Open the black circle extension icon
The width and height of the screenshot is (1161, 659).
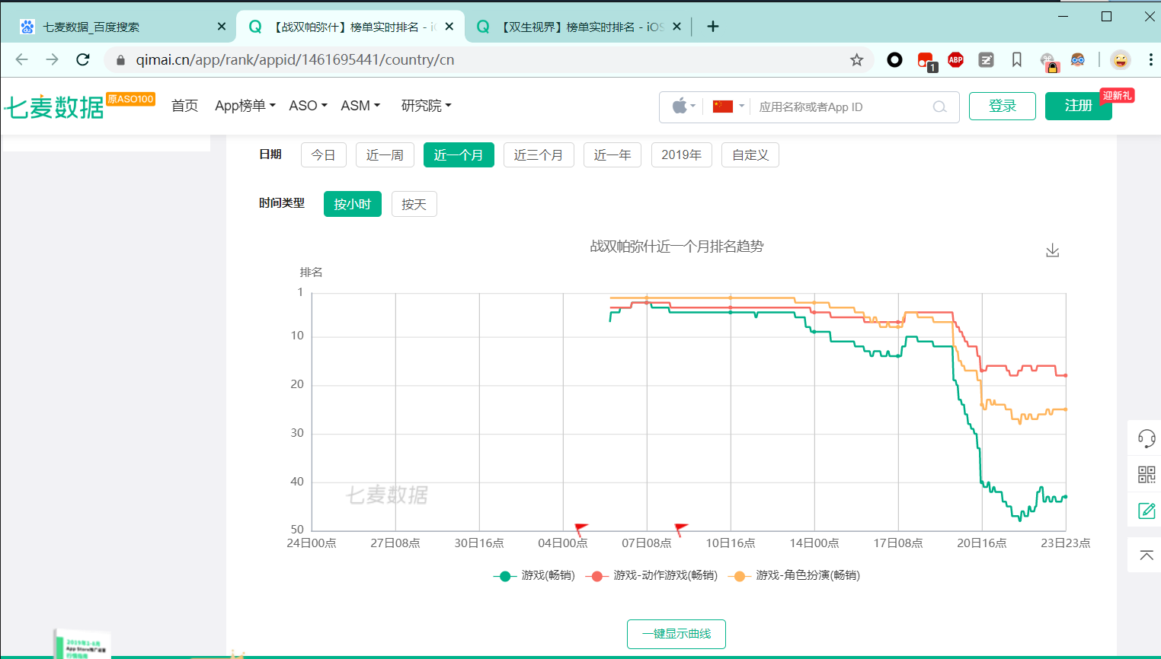[x=894, y=59]
